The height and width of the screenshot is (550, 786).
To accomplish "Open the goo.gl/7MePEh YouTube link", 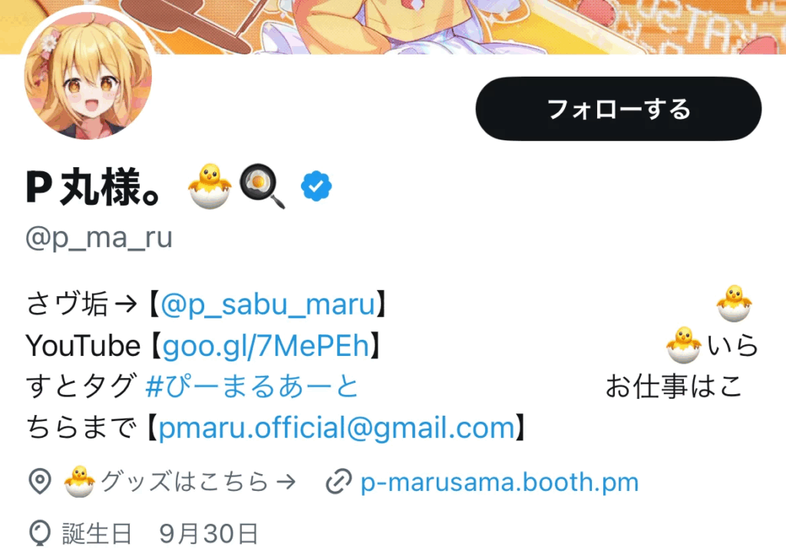I will [x=266, y=346].
